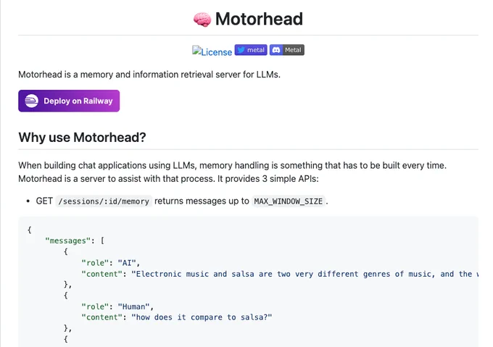Click the Deploy on Railway button
The height and width of the screenshot is (347, 493).
click(x=69, y=101)
